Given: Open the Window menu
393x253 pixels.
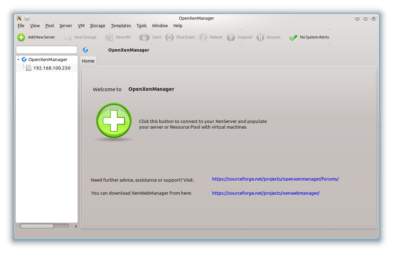Looking at the screenshot, I should point(160,26).
